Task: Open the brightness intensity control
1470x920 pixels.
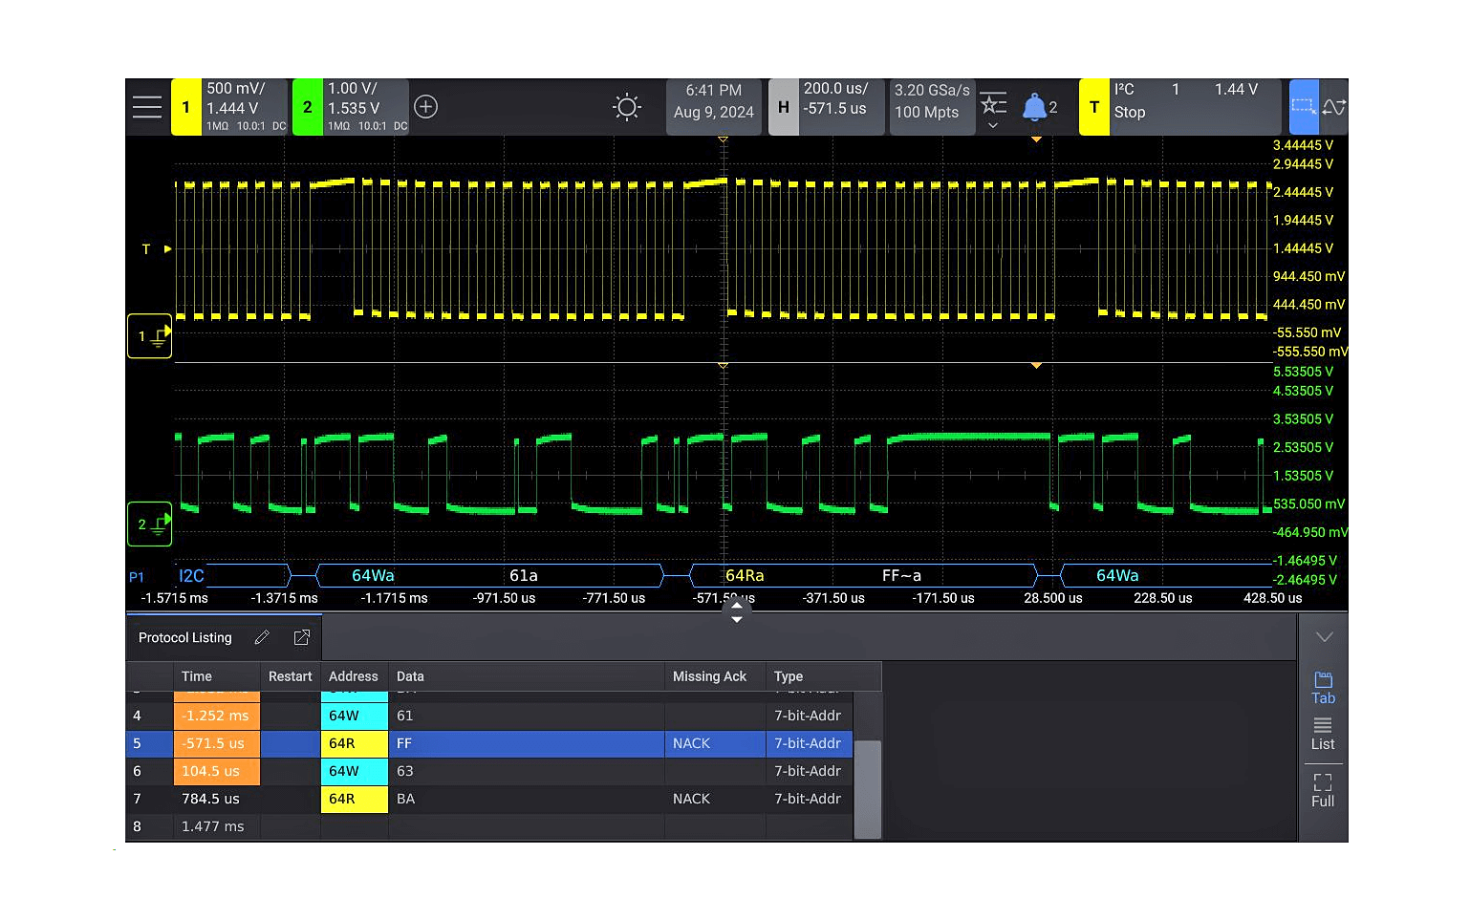Action: (x=627, y=107)
